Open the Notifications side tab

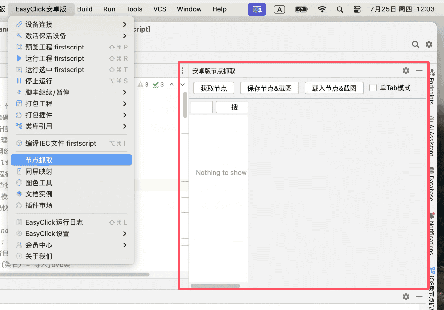432,233
